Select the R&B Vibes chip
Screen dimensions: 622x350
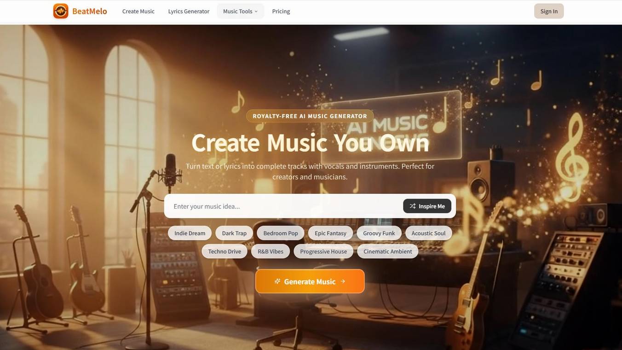pos(271,251)
